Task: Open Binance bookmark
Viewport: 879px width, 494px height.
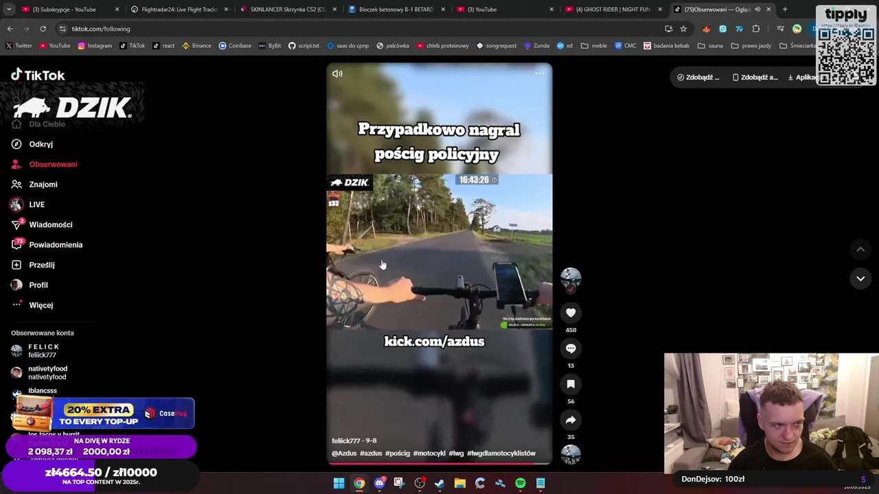Action: (x=196, y=46)
